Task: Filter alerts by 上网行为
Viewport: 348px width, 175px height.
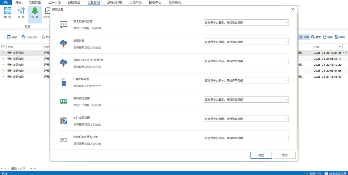Action: (29, 37)
